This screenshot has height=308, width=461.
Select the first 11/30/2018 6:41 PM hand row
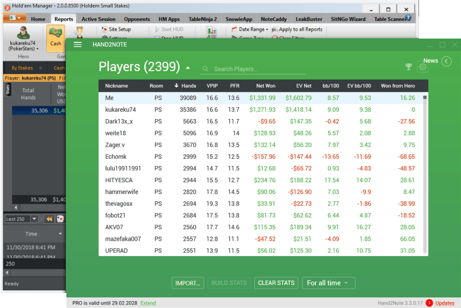pyautogui.click(x=35, y=247)
